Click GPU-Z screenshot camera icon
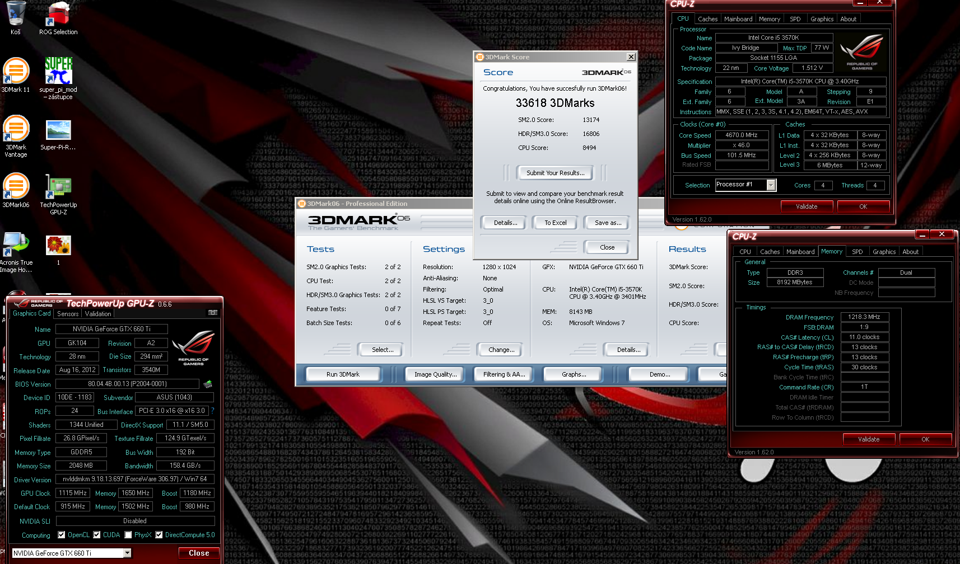 point(213,312)
